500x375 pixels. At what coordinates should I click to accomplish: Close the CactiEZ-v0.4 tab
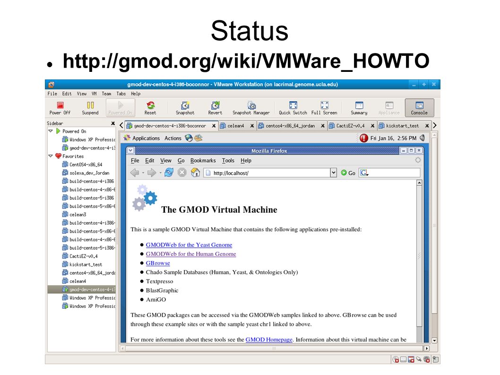[x=372, y=126]
